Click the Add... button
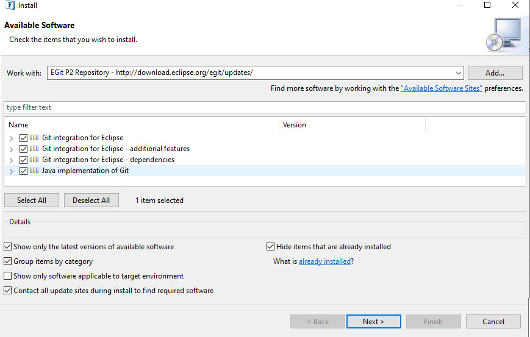The width and height of the screenshot is (530, 337). click(x=495, y=73)
